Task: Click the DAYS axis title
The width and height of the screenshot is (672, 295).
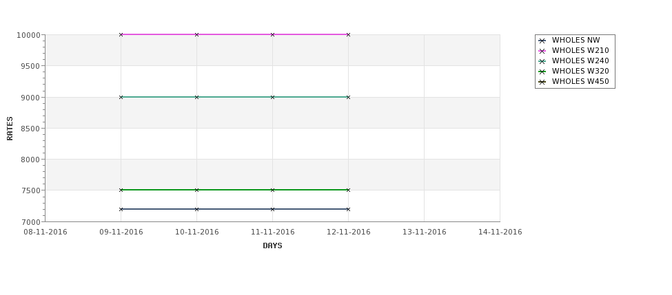Action: (x=272, y=246)
